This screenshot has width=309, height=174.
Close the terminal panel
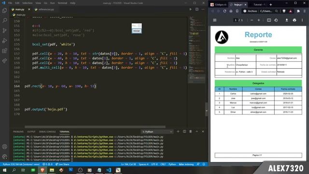coord(203,131)
